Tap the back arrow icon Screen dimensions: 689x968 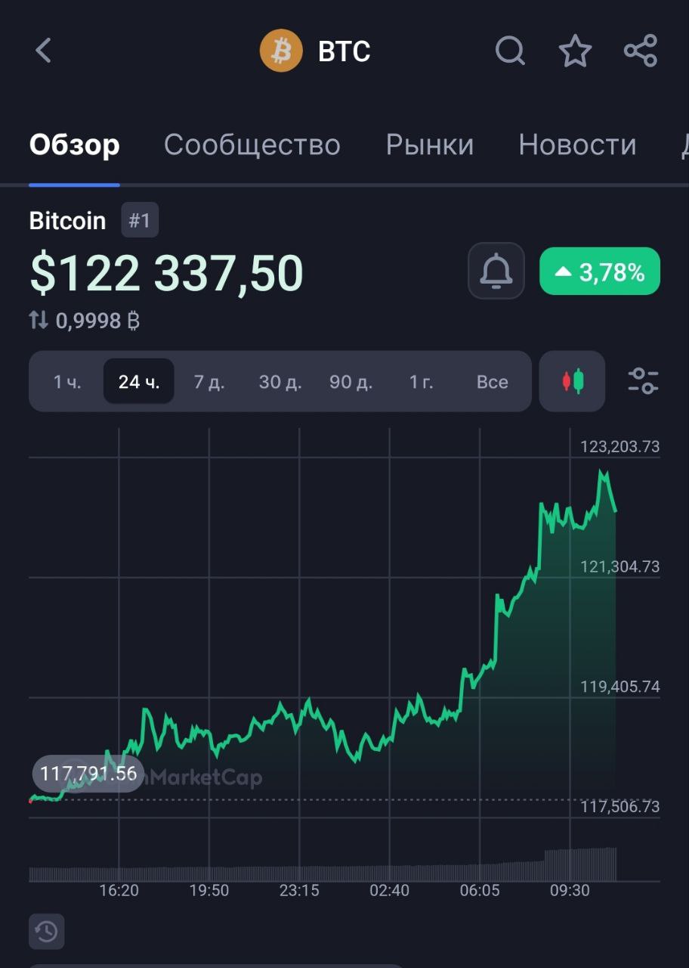43,51
